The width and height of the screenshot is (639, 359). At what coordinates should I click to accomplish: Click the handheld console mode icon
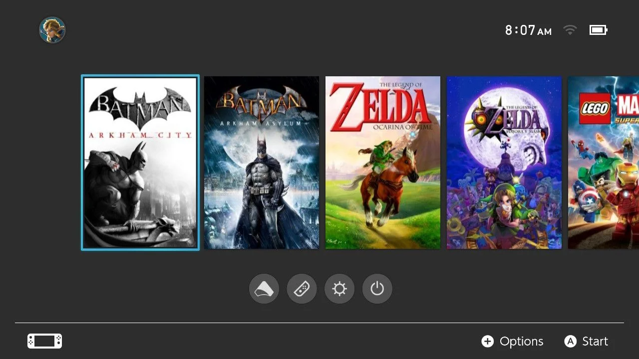pos(44,341)
